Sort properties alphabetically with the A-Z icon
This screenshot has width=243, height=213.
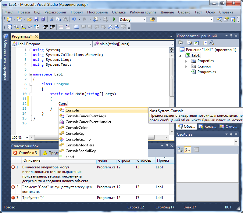point(188,150)
